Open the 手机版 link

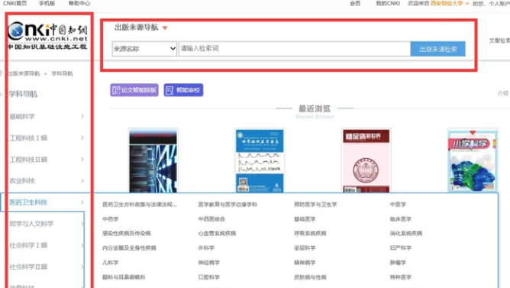pos(47,3)
